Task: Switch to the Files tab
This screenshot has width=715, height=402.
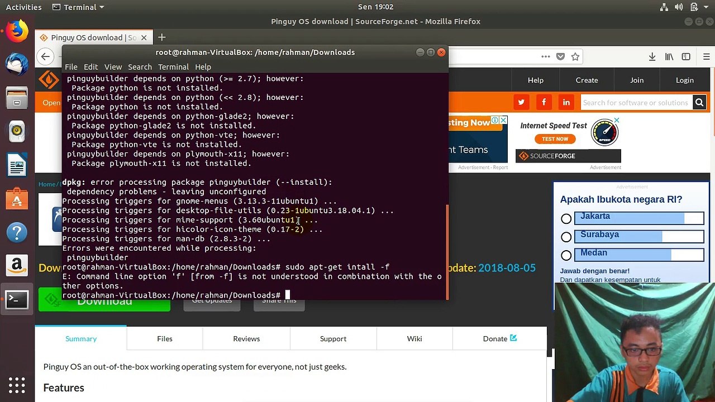Action: coord(165,338)
